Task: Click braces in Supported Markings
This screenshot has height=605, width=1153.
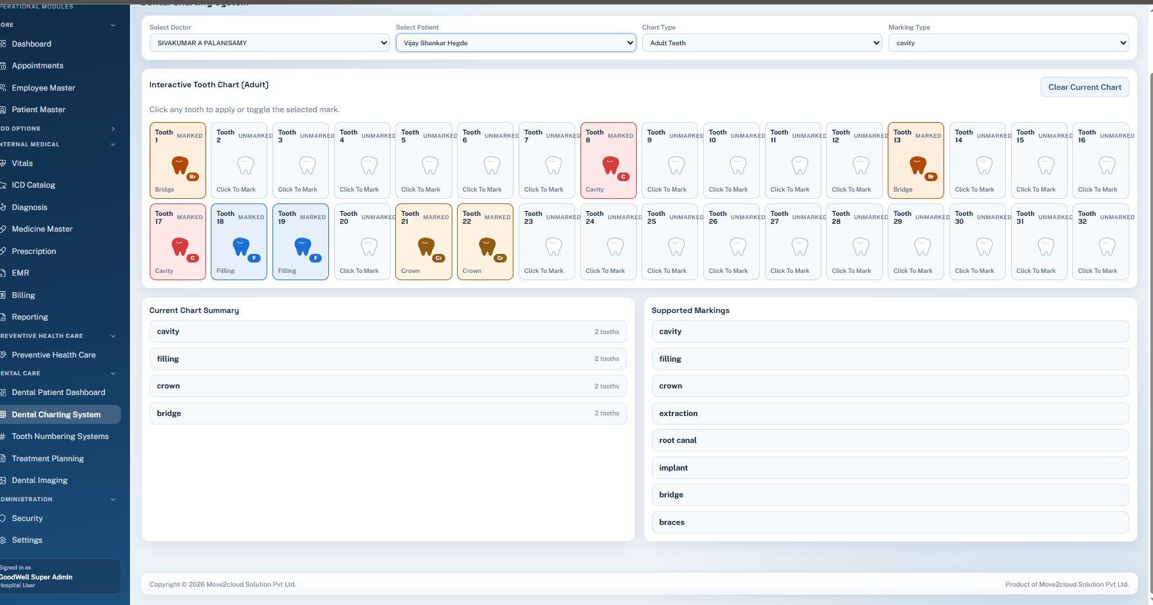Action: [x=890, y=522]
